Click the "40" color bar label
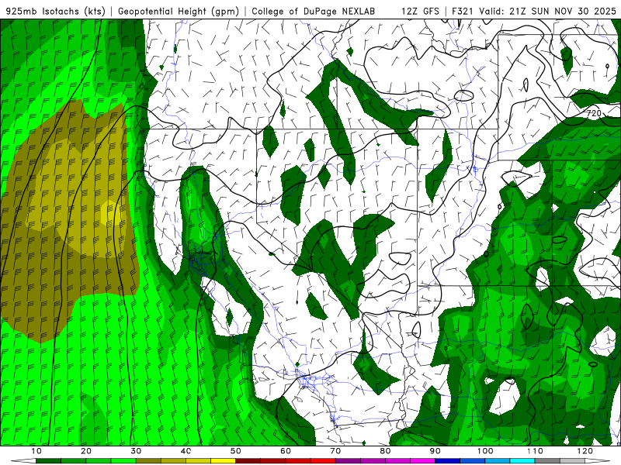 point(186,451)
